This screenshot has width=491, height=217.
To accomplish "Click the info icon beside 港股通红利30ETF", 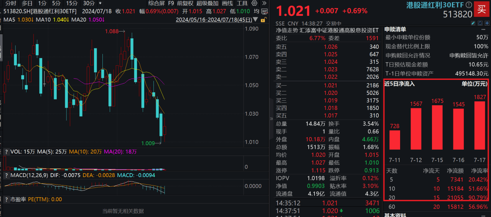I will (469, 5).
